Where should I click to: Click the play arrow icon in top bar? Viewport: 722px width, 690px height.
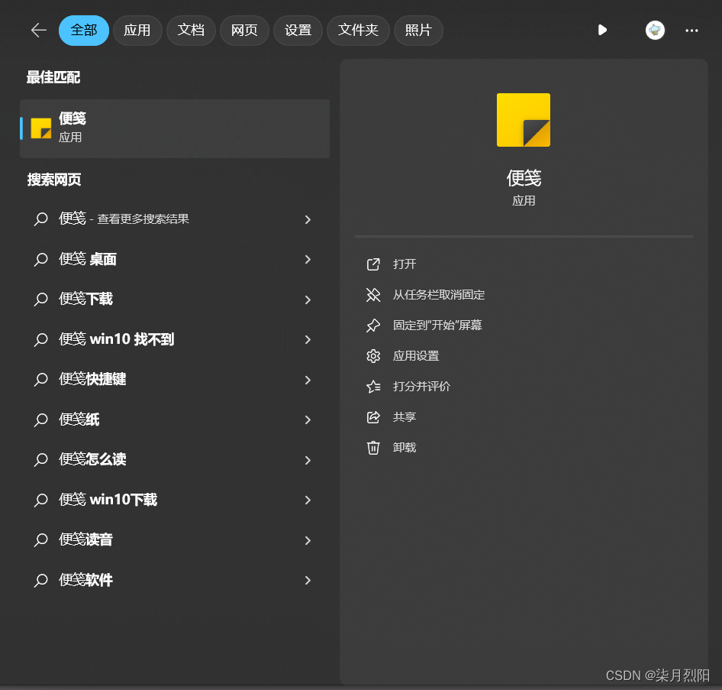click(x=602, y=31)
